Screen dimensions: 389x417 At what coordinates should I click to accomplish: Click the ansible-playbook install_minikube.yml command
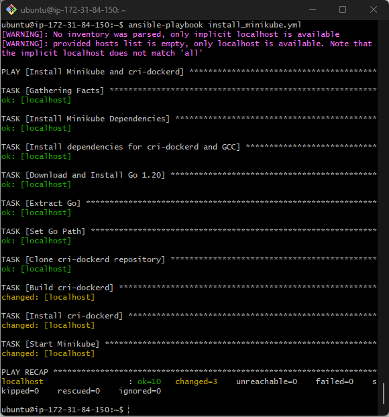tap(215, 25)
